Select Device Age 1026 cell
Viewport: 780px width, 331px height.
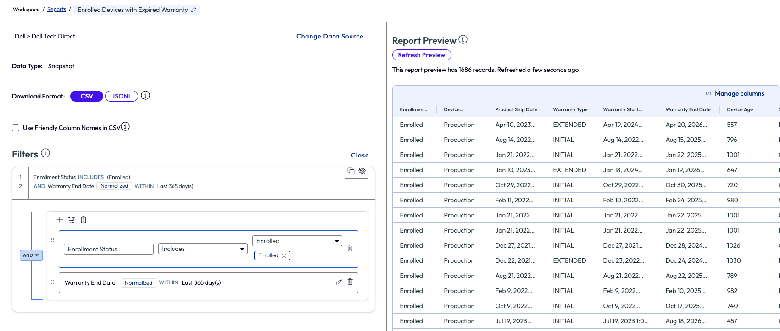733,245
